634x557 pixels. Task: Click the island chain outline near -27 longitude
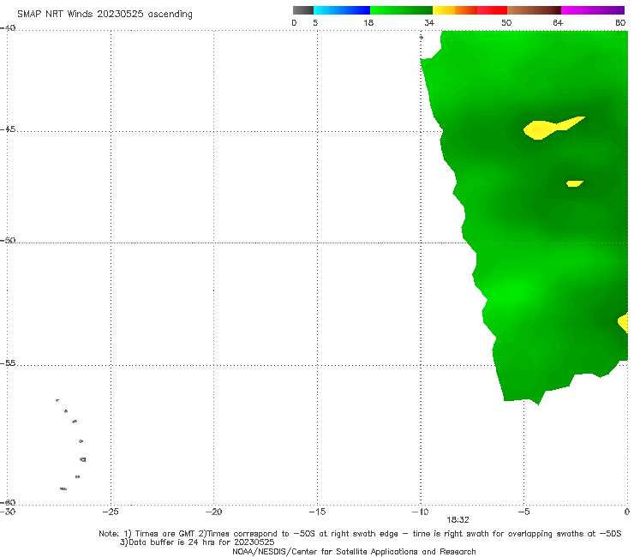[x=71, y=444]
